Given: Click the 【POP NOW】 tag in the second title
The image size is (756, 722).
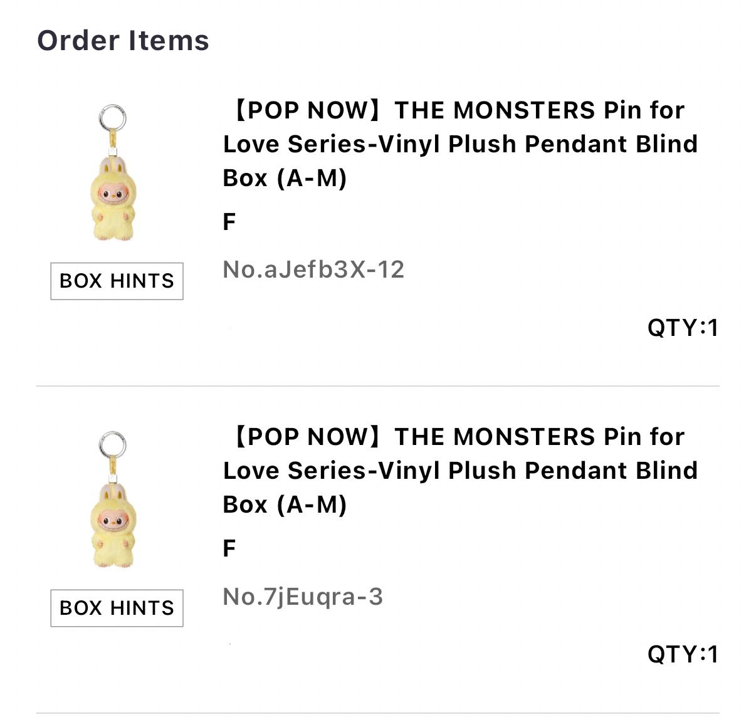Looking at the screenshot, I should click(307, 437).
